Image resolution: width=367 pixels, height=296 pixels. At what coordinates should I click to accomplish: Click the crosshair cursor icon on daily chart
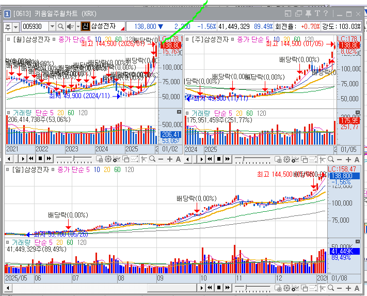coord(322,288)
